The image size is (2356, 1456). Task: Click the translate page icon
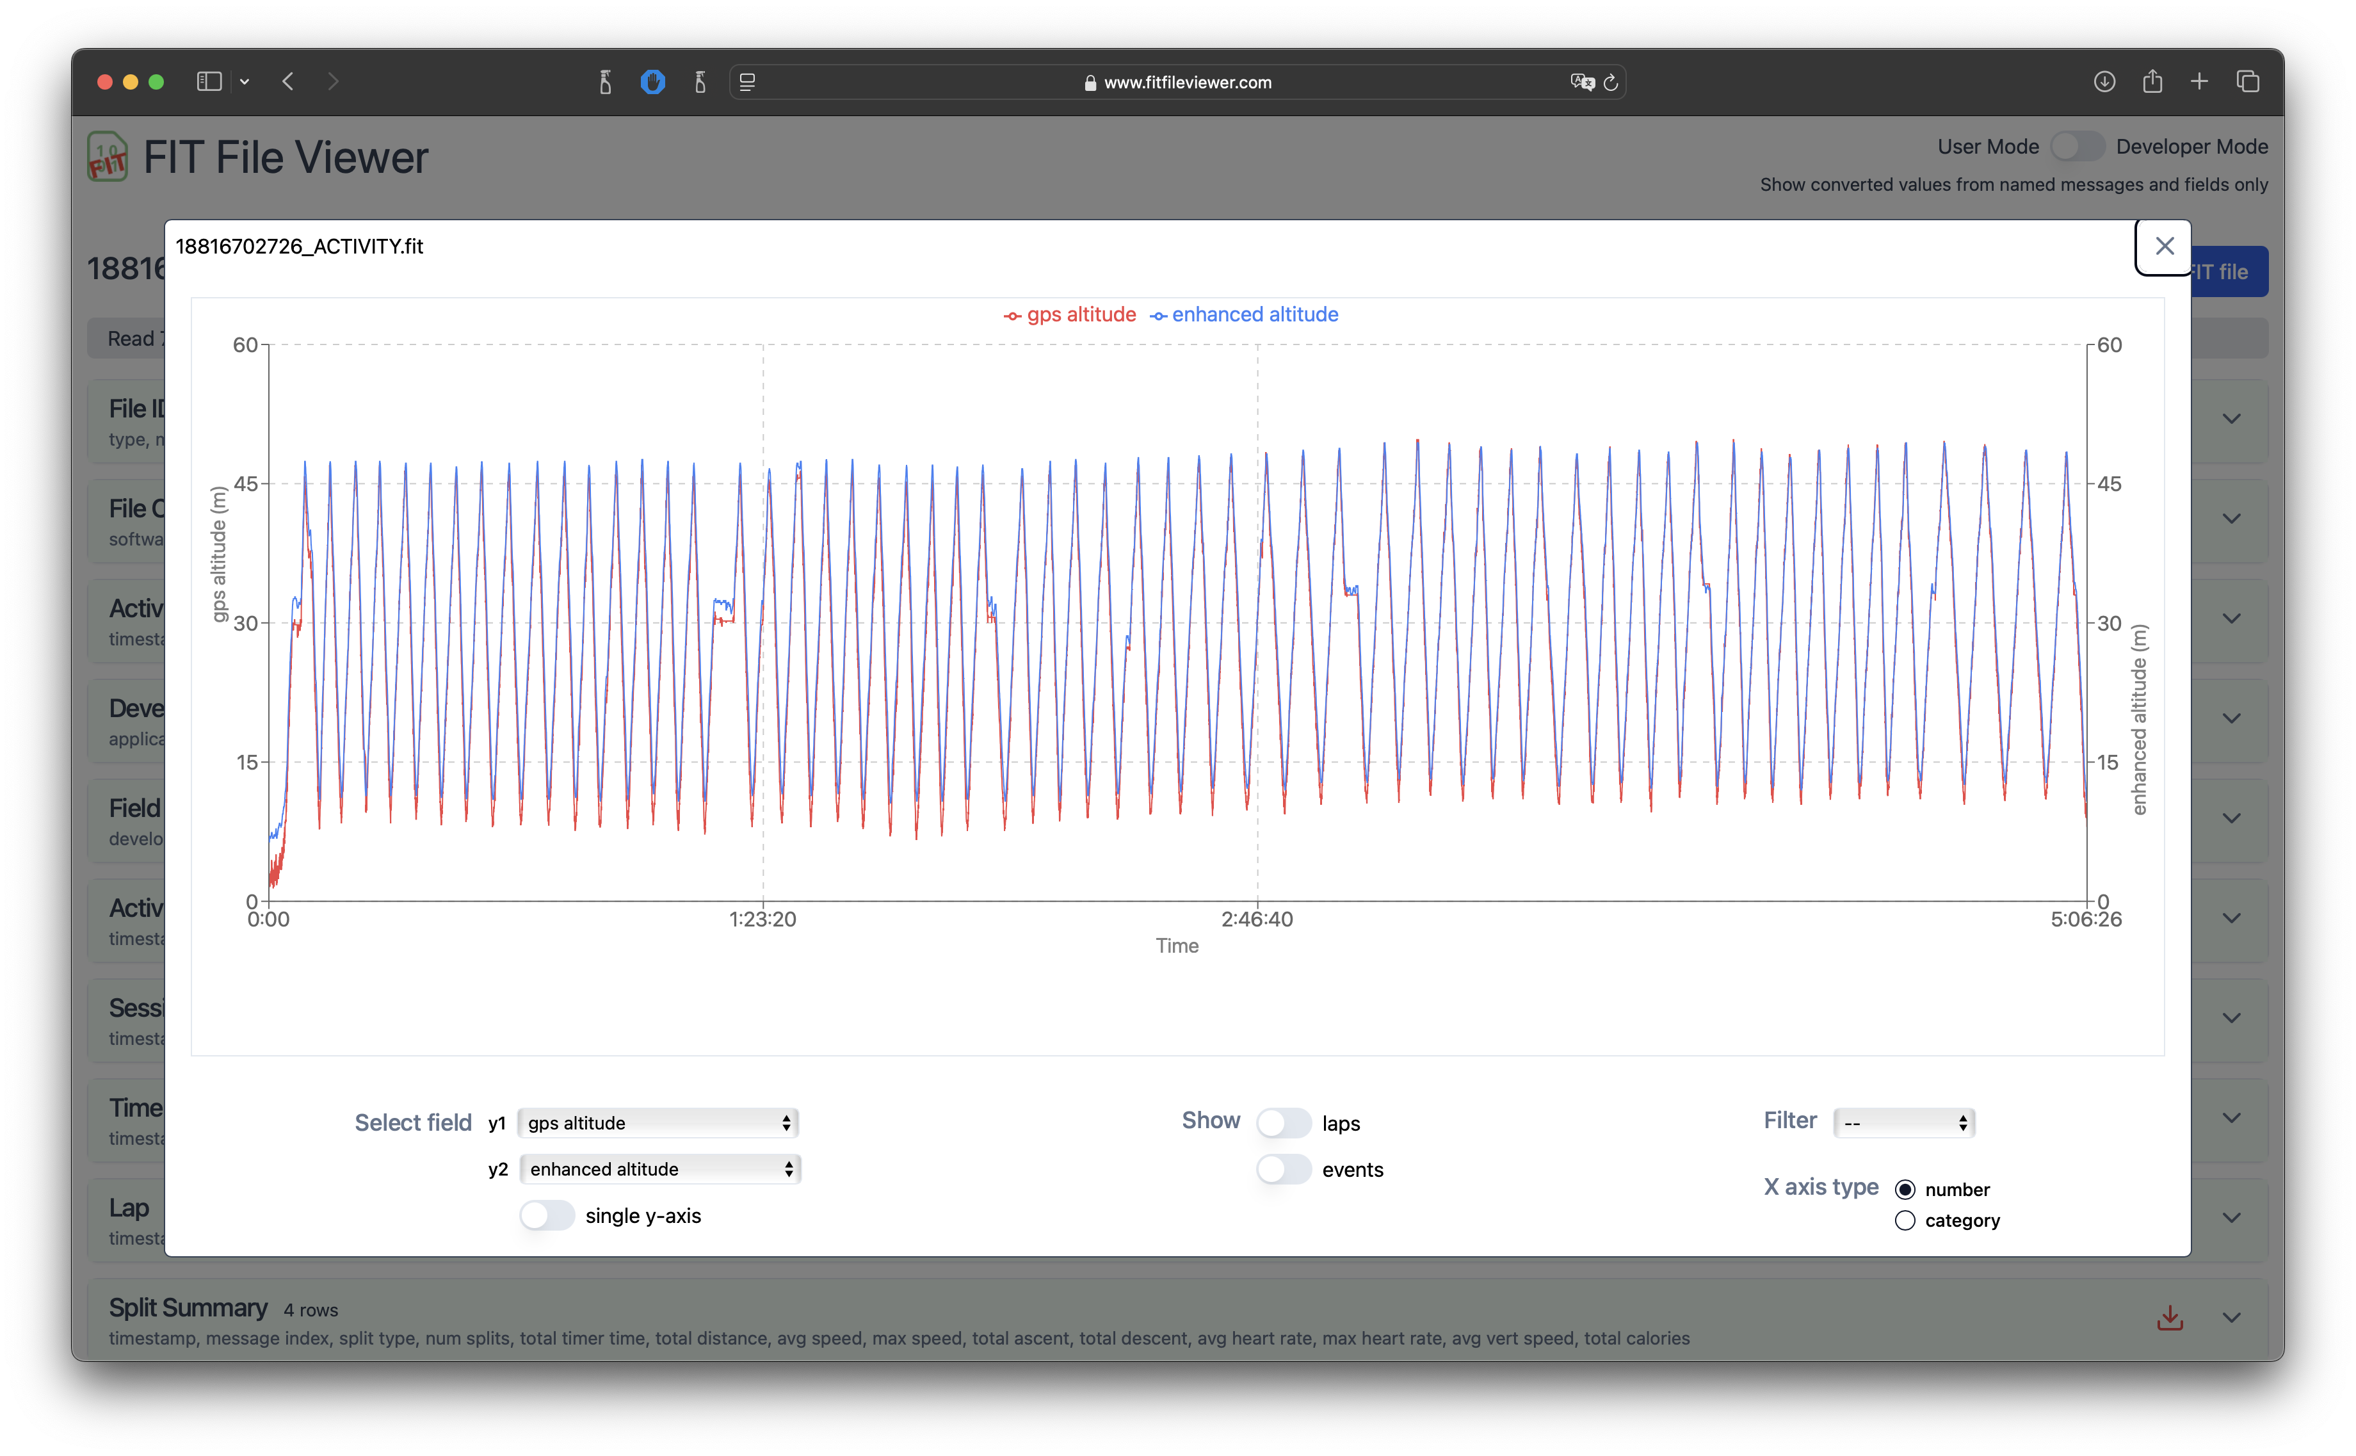tap(1582, 83)
